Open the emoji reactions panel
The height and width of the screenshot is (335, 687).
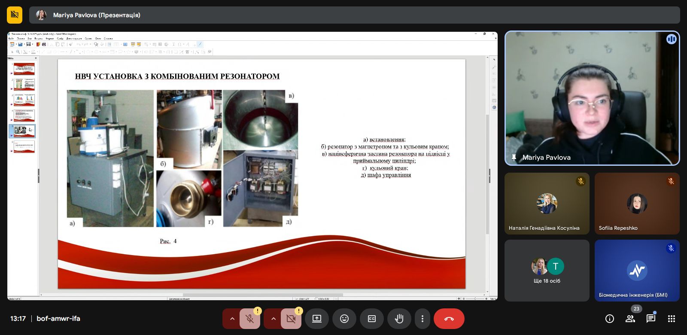coord(344,319)
